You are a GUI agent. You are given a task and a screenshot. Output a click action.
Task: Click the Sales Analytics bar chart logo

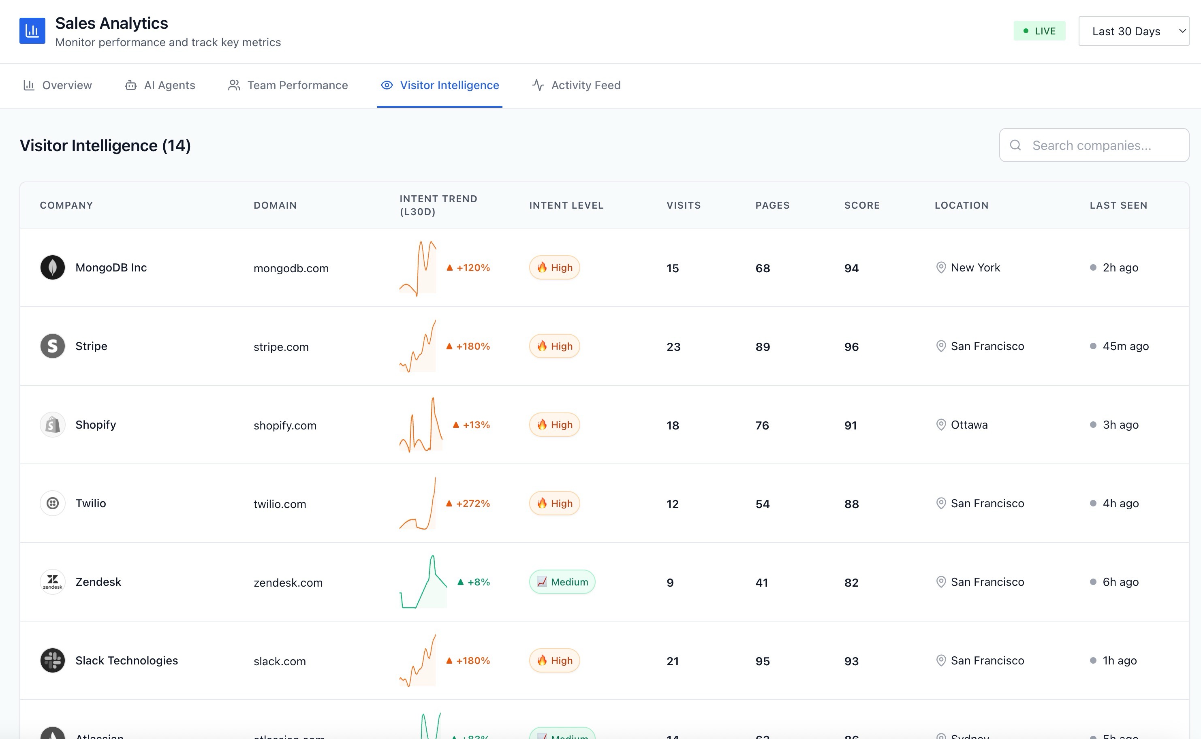[32, 31]
